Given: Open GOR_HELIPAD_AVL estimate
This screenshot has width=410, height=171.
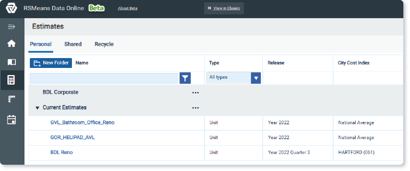Looking at the screenshot, I should (73, 137).
